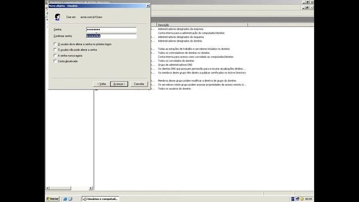
Task: Select the 'acme.com.br/Users' path text
Action: click(x=91, y=17)
